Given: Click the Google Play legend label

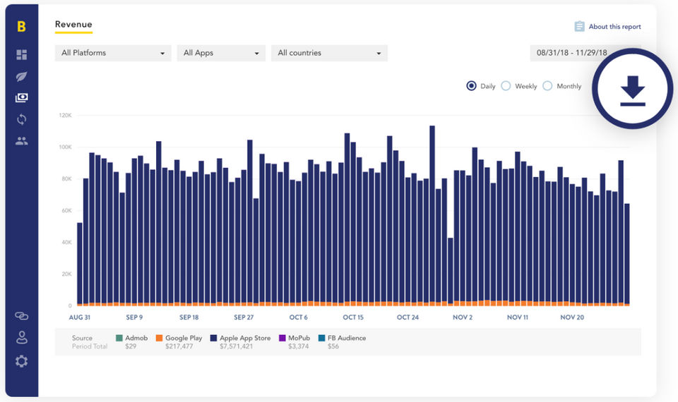Looking at the screenshot, I should [184, 338].
